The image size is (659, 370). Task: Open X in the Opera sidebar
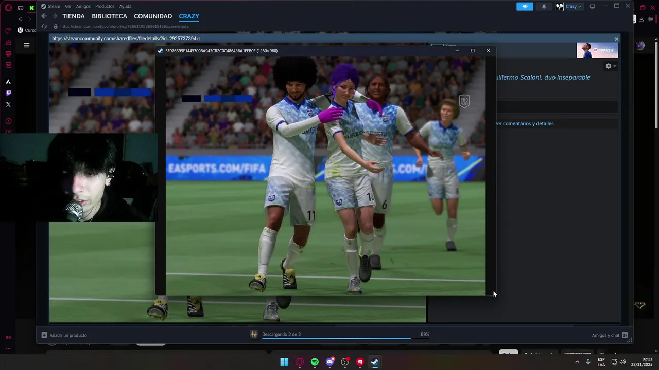coord(8,104)
